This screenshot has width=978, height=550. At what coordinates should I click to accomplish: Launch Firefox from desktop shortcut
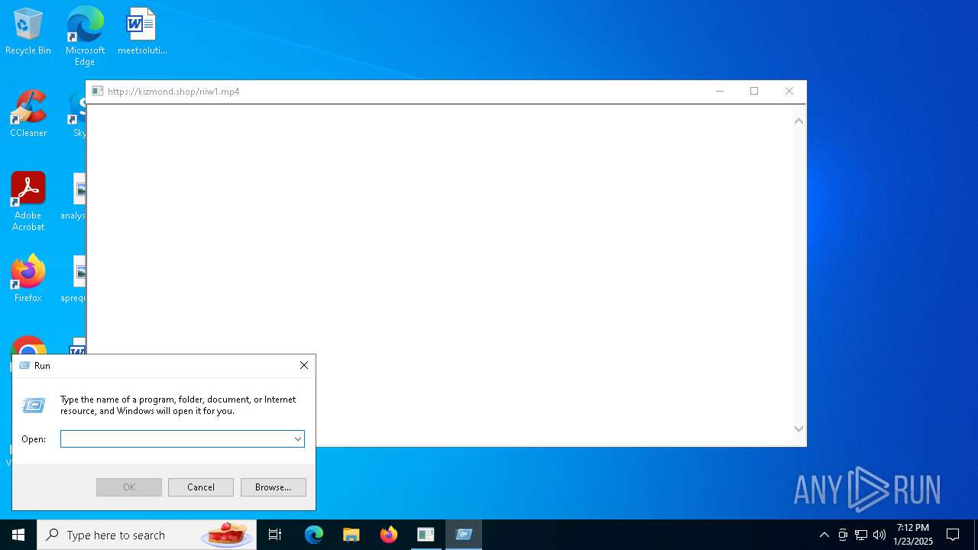click(28, 279)
